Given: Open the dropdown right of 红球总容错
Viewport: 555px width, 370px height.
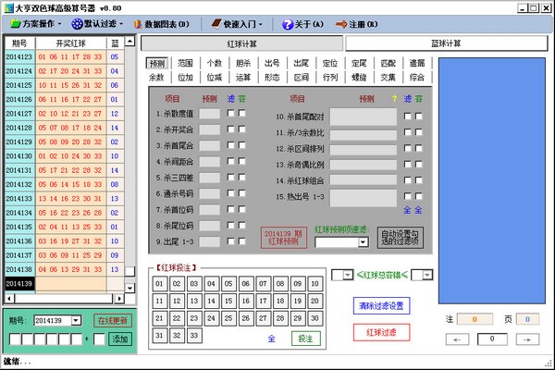Looking at the screenshot, I should click(x=427, y=275).
